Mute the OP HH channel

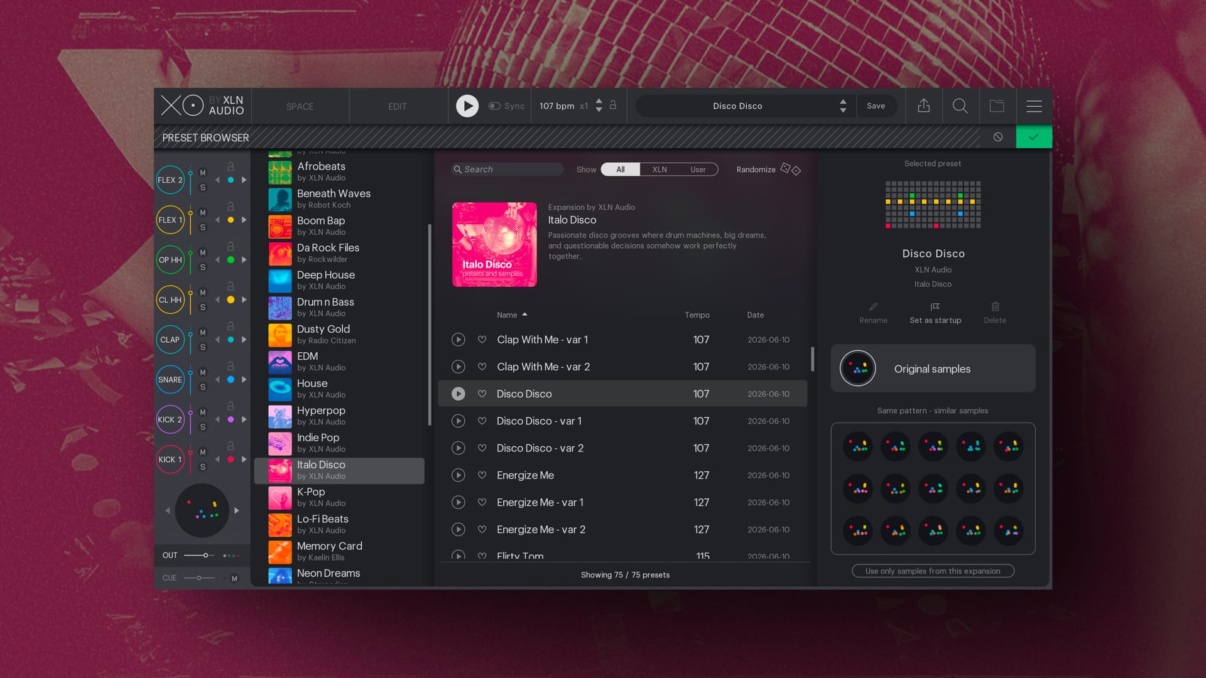tap(203, 252)
